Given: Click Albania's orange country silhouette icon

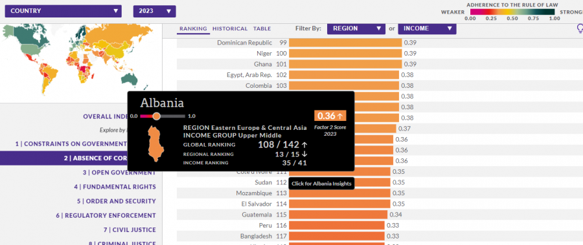Looking at the screenshot, I should (155, 144).
